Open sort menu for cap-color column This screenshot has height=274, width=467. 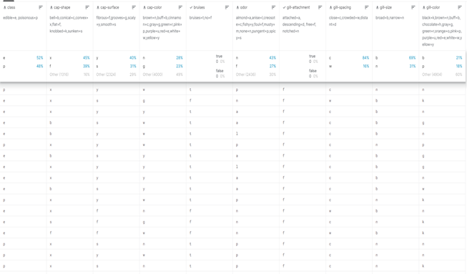point(180,7)
